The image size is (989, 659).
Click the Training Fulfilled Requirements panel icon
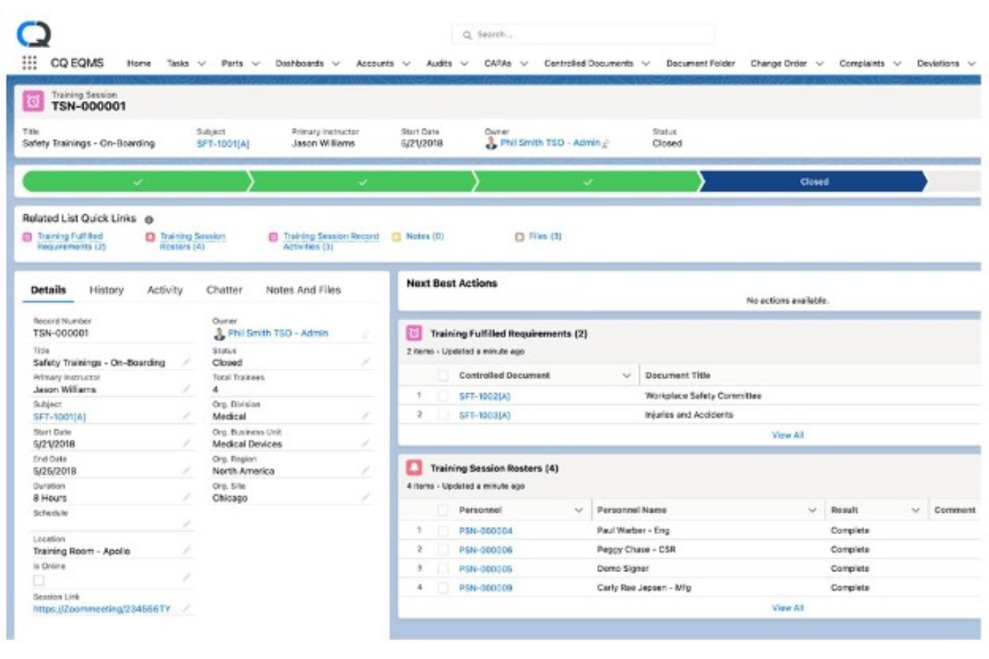[414, 333]
